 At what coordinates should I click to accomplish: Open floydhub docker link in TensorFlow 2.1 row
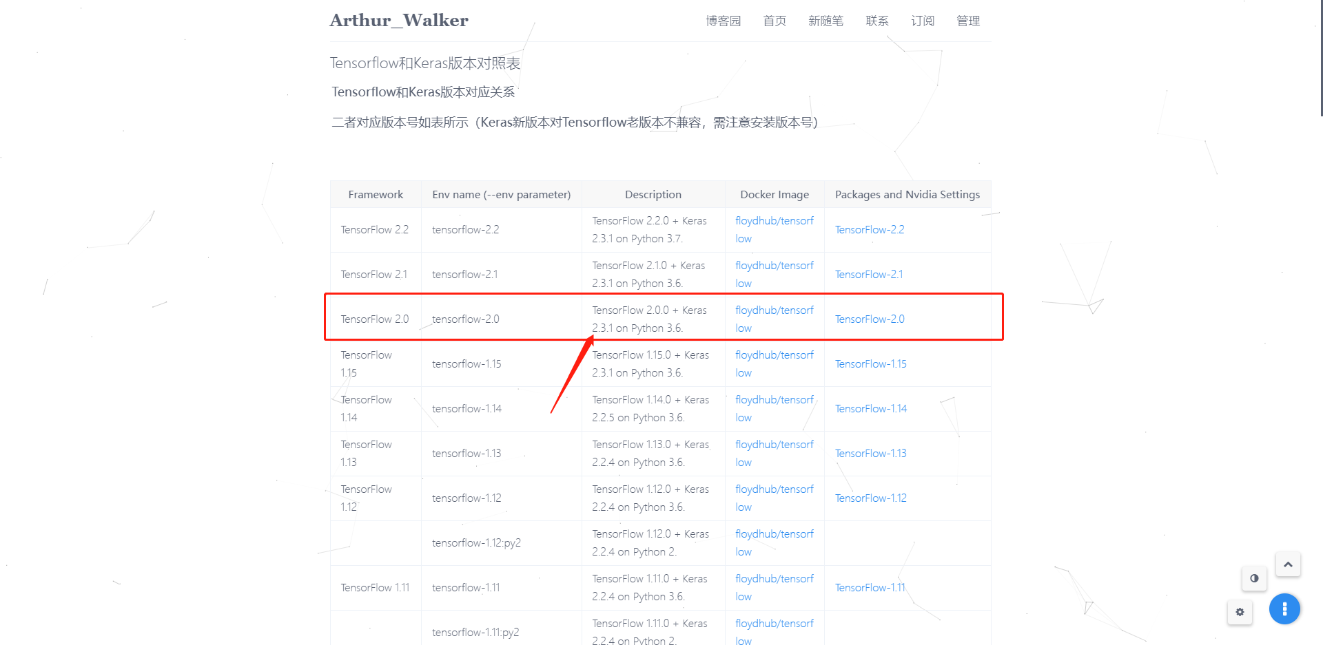[x=775, y=275]
